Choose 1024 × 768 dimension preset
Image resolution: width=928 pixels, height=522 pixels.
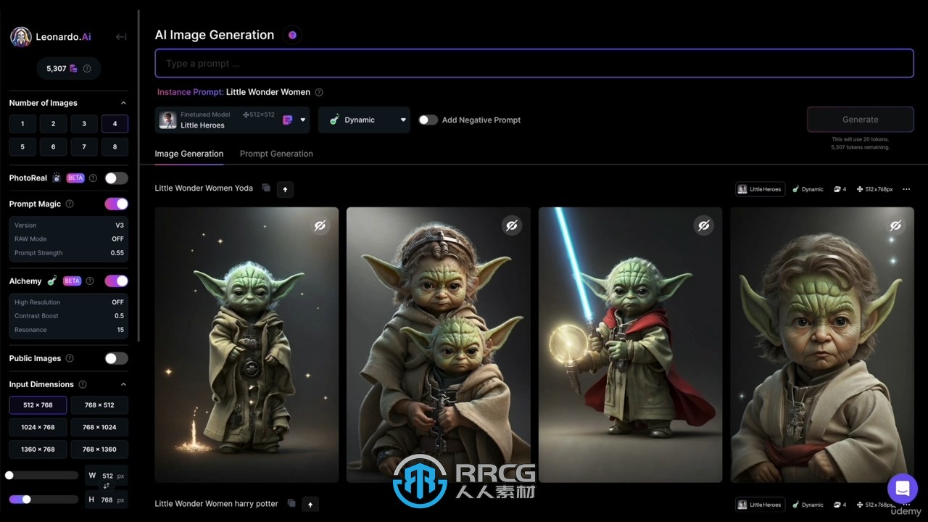click(38, 427)
